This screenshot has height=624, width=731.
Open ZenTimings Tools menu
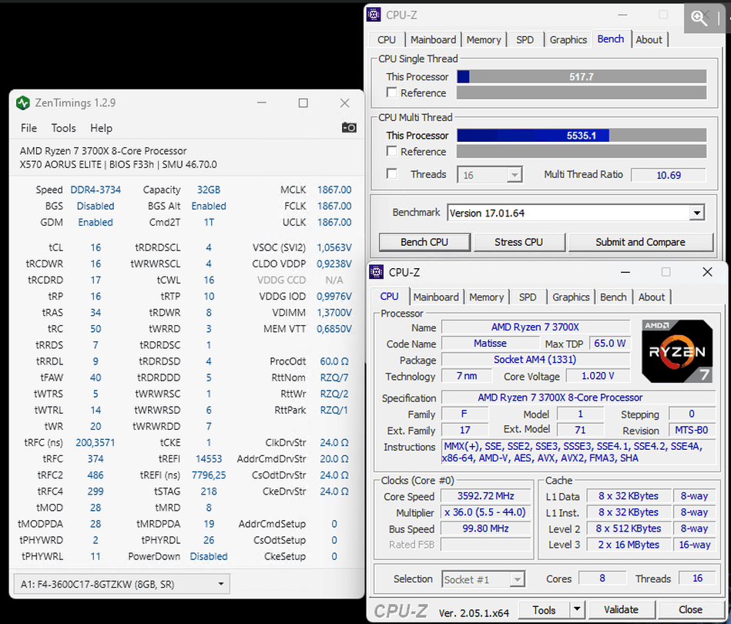point(63,128)
